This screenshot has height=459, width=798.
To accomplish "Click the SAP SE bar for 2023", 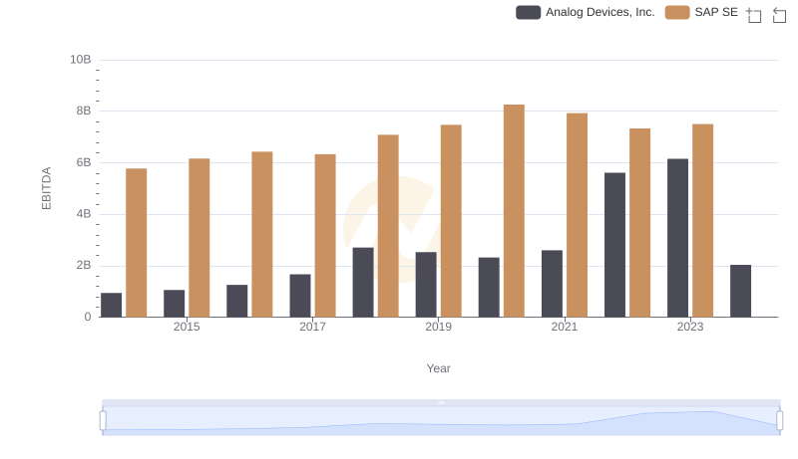I will pos(702,220).
